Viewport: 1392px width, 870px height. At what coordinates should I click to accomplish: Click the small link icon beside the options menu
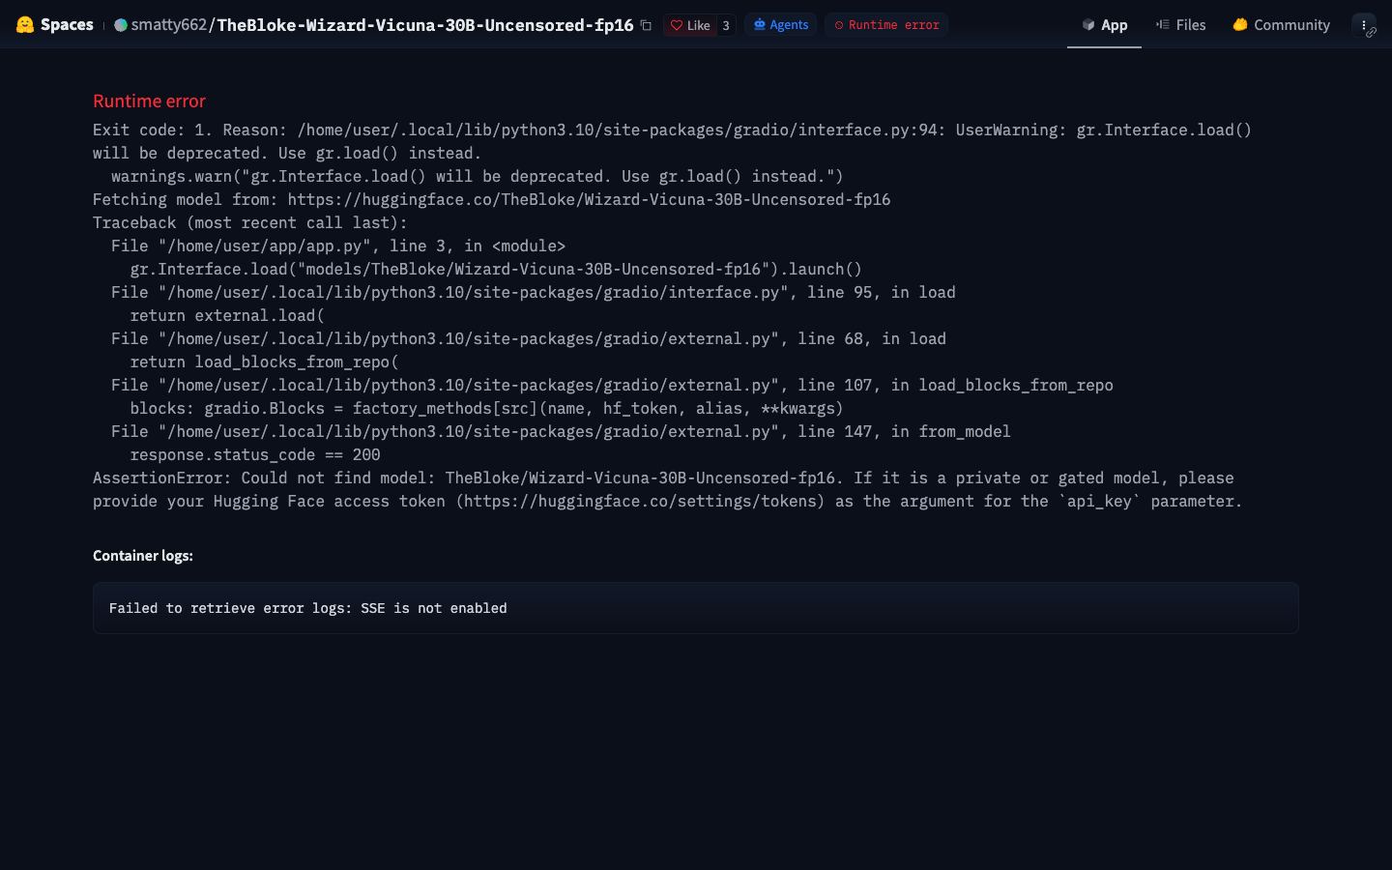(1371, 33)
